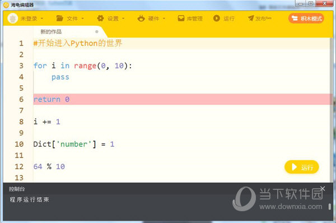Expand the 硬件 menu arrow
The width and height of the screenshot is (336, 223).
pyautogui.click(x=164, y=18)
